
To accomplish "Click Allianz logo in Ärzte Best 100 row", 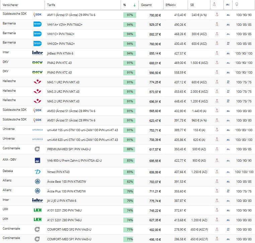I will tap(38, 181).
